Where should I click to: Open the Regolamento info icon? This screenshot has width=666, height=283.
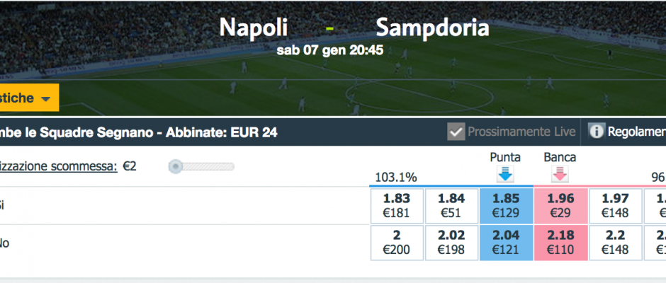(597, 132)
